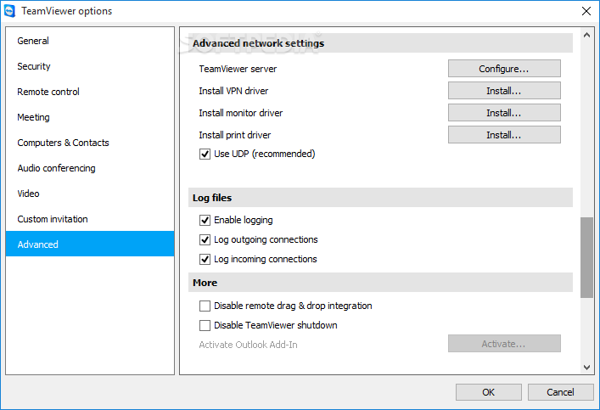Toggle Log outgoing connections checkbox
The width and height of the screenshot is (600, 410).
(205, 239)
